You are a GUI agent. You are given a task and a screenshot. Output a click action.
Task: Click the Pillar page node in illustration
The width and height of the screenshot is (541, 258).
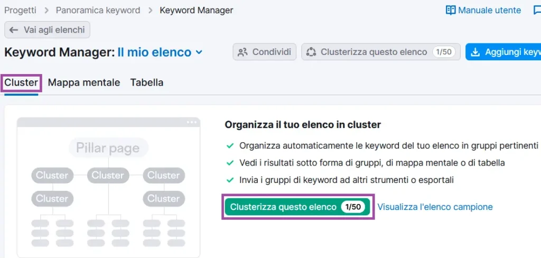click(108, 148)
